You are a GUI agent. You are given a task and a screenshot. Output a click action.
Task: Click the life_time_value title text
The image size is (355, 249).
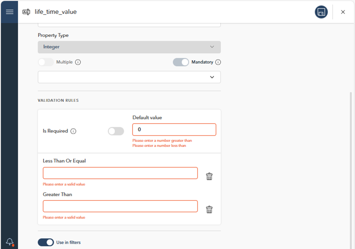56,12
